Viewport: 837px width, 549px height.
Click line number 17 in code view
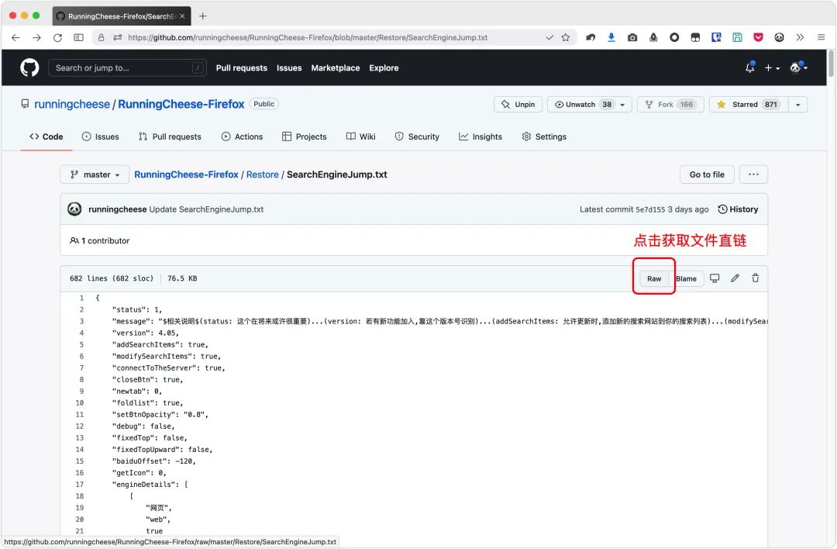click(80, 485)
